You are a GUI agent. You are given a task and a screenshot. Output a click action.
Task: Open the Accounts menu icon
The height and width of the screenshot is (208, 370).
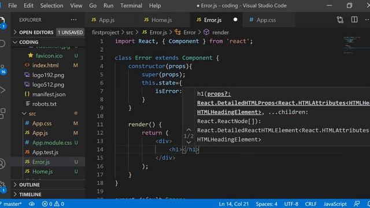[2, 164]
